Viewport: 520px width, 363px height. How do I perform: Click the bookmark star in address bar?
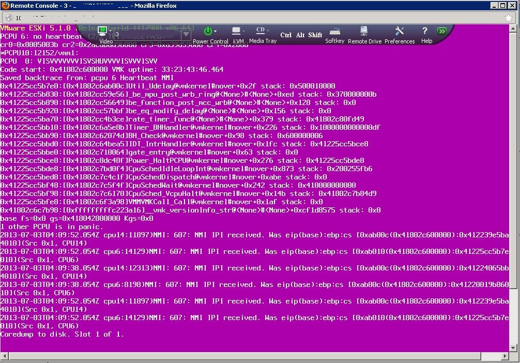point(509,18)
